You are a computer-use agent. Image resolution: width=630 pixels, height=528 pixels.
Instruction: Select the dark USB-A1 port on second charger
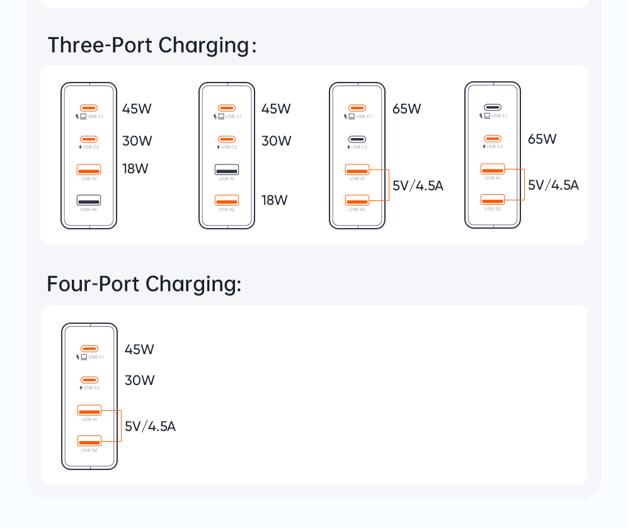pos(227,169)
